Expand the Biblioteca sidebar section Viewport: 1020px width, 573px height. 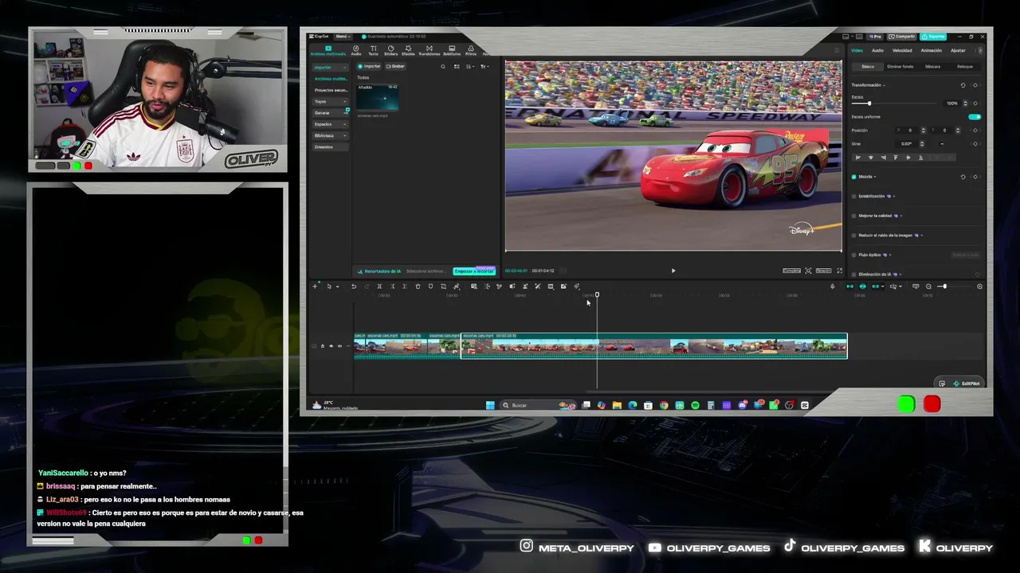(x=330, y=136)
